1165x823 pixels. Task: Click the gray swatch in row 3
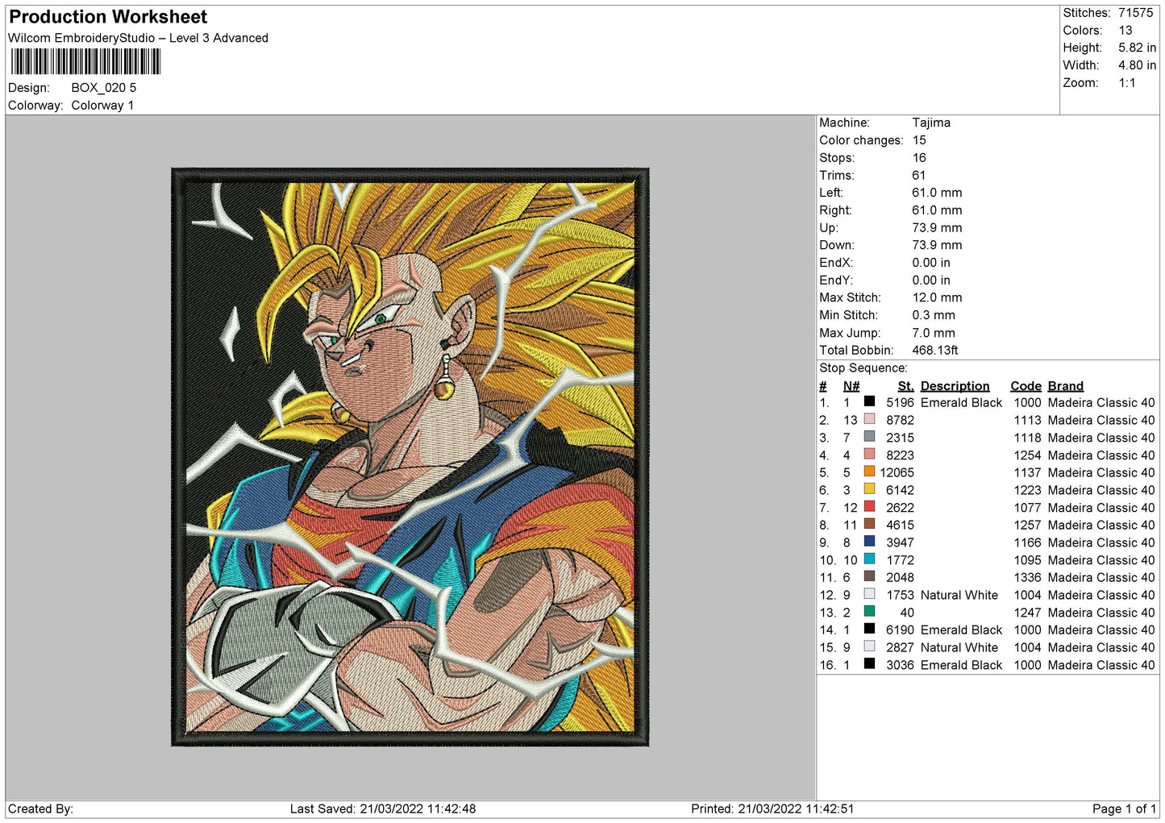tap(869, 437)
